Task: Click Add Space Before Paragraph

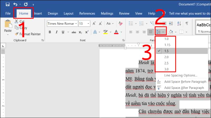Action: 185,82
